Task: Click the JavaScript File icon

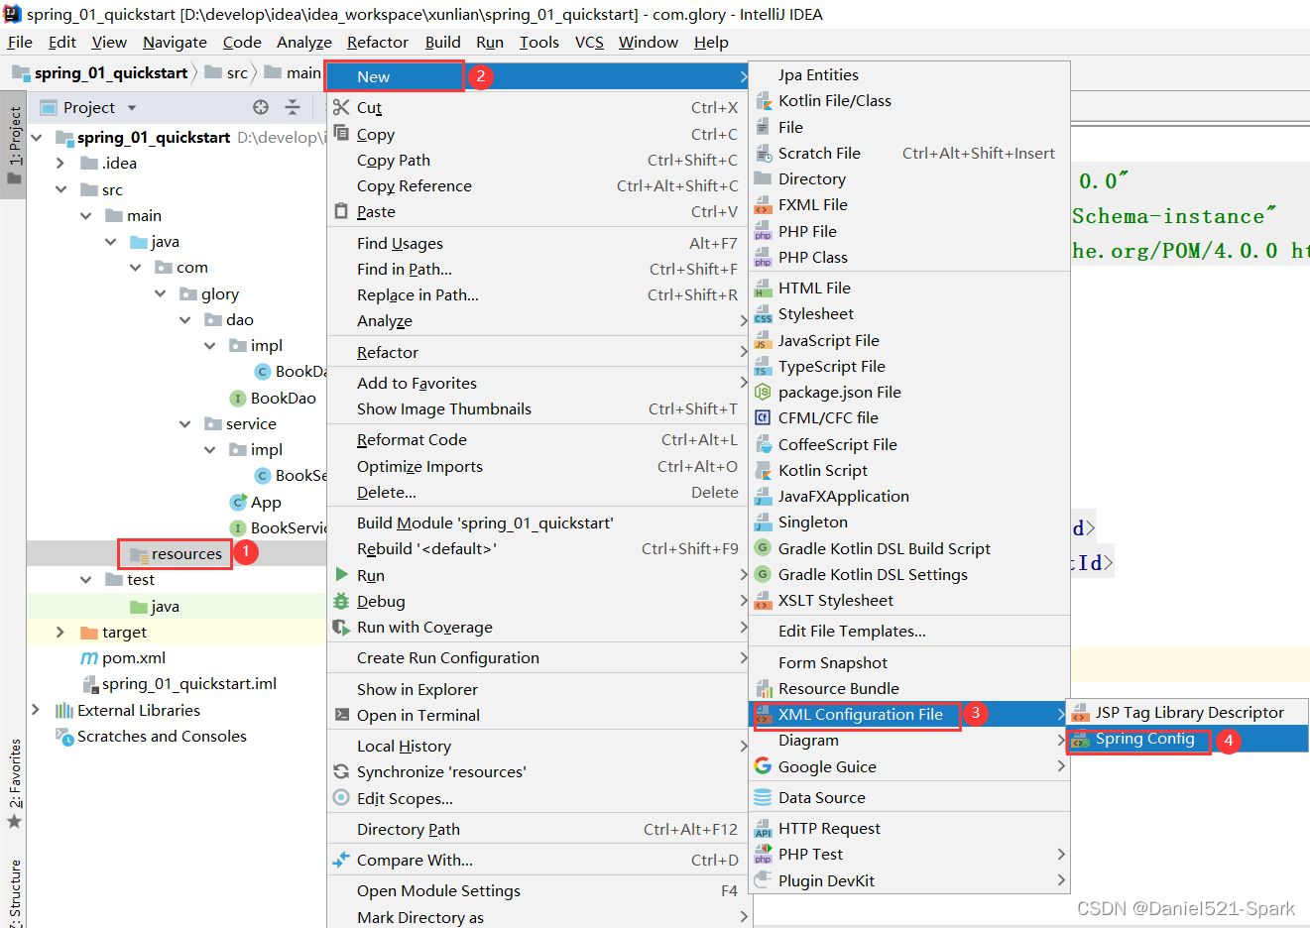Action: (x=763, y=340)
